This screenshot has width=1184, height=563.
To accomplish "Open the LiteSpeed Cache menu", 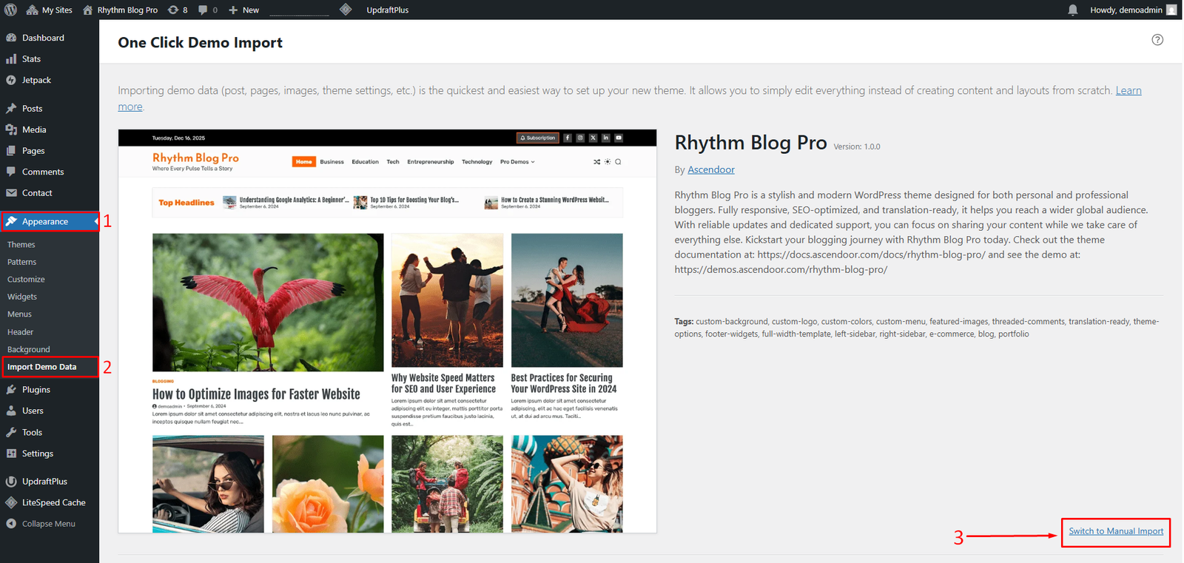I will pyautogui.click(x=53, y=502).
